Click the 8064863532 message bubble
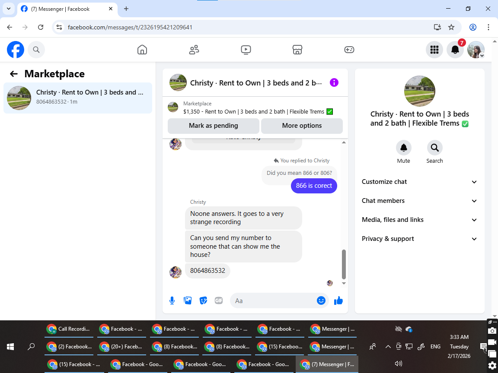 click(207, 271)
